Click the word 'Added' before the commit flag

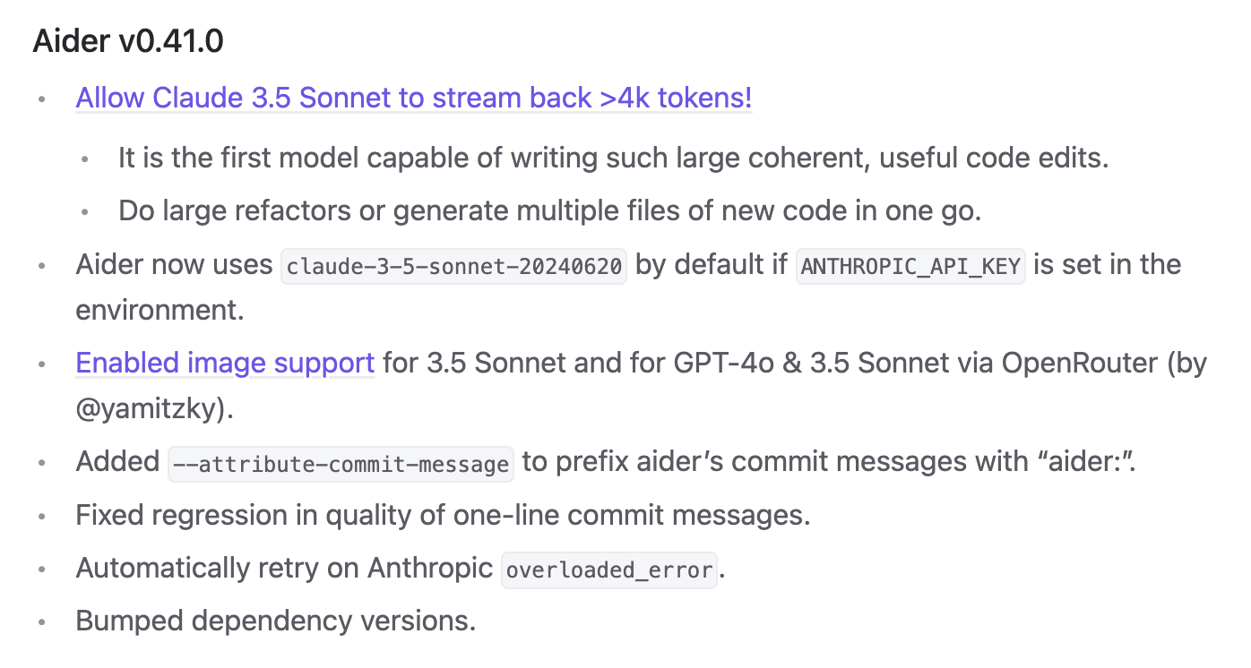(x=117, y=462)
